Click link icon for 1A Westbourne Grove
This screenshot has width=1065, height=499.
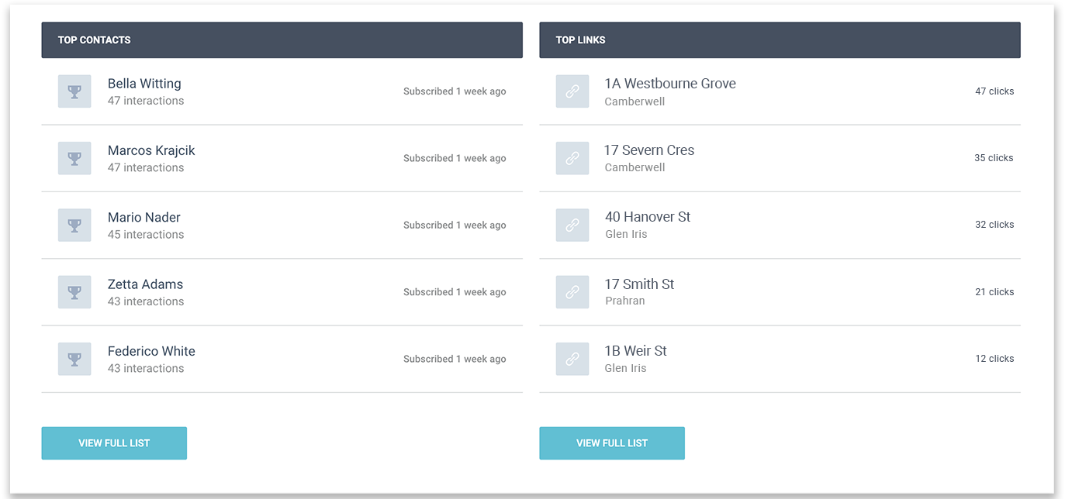tap(572, 91)
